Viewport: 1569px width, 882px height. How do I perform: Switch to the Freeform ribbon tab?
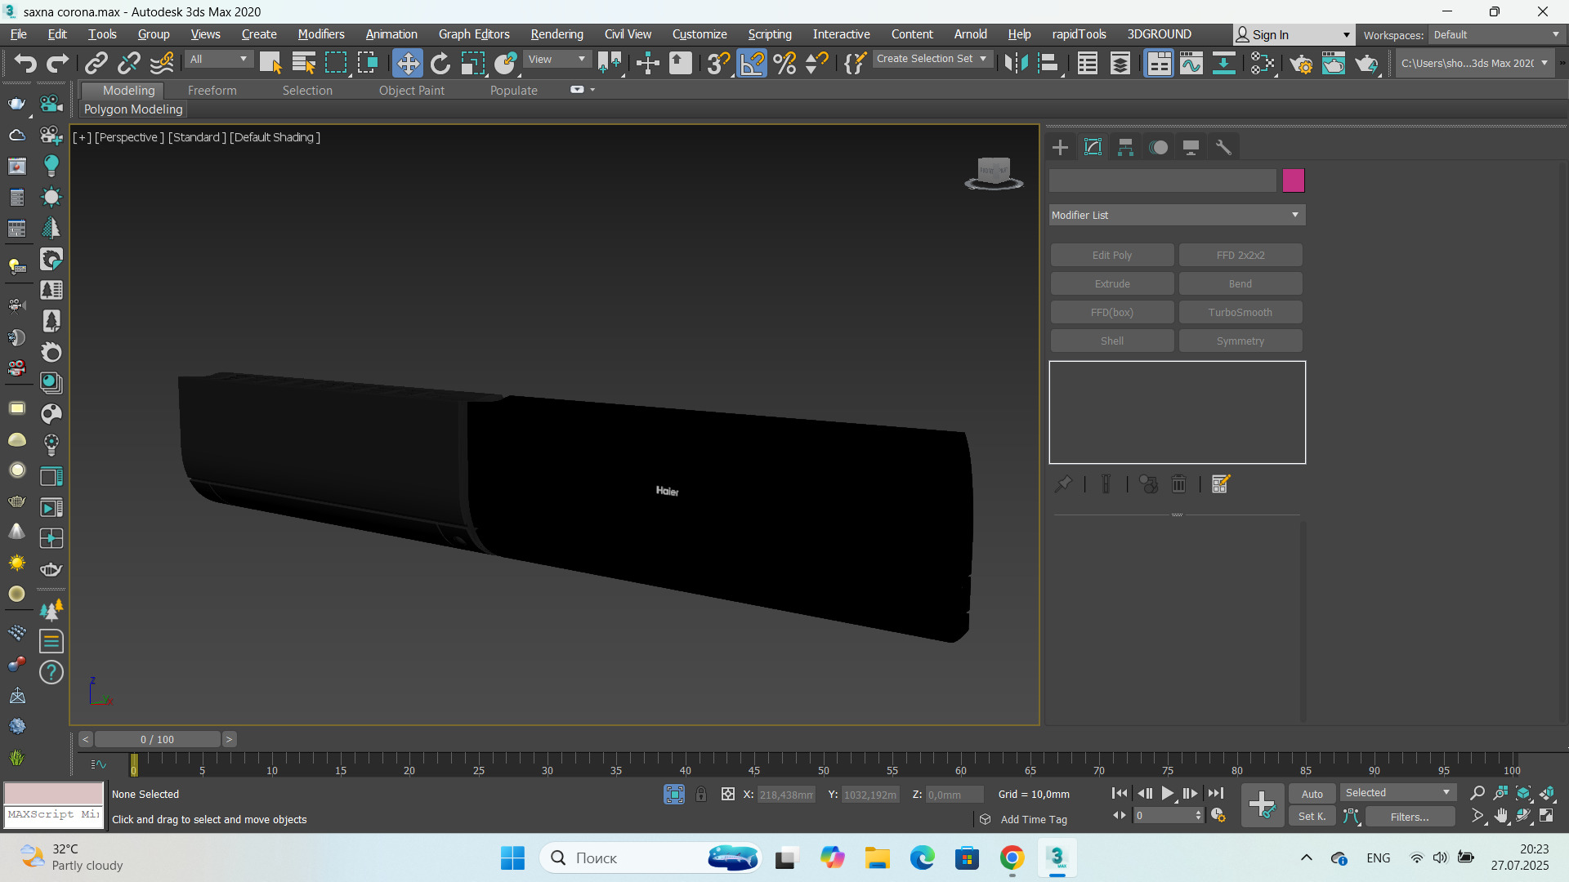212,91
